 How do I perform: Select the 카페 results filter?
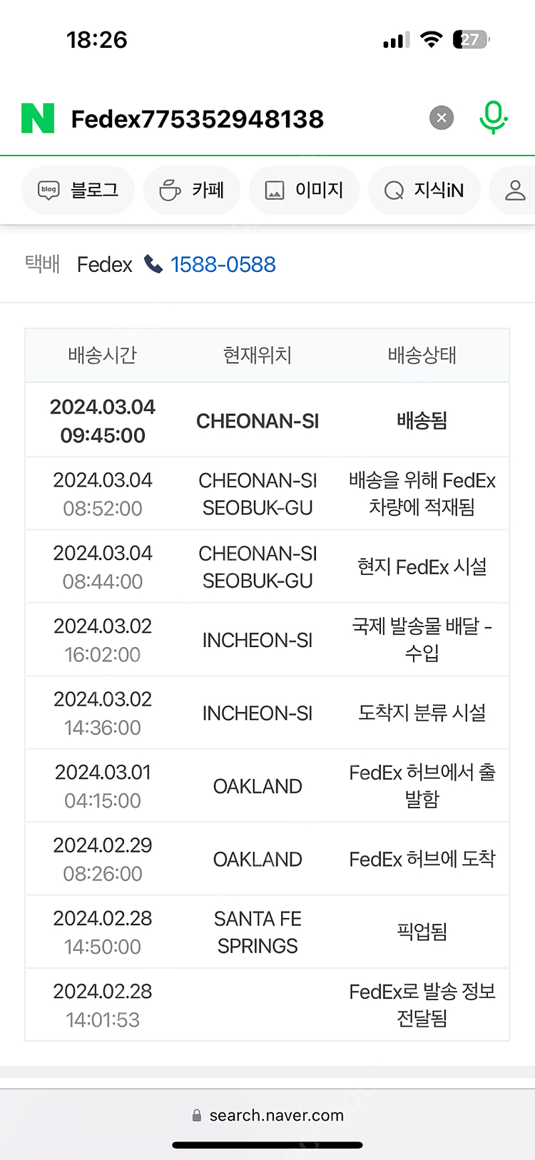pos(191,190)
